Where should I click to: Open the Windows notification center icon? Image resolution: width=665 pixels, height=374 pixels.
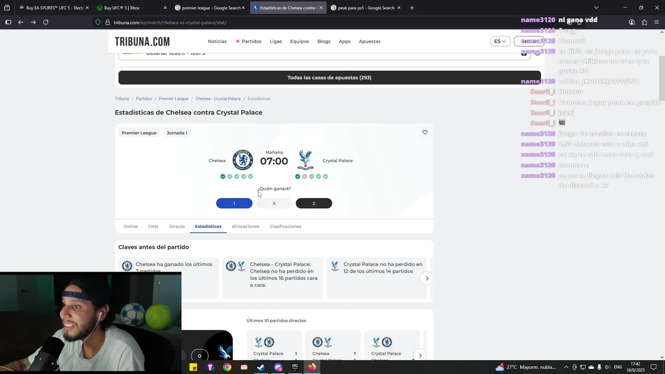coord(654,367)
